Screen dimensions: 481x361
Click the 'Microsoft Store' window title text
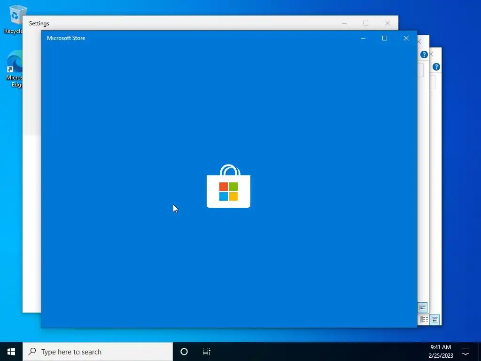coord(66,38)
